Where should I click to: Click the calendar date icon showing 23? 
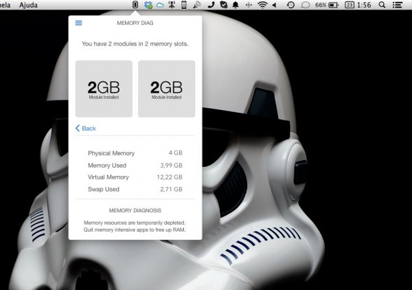350,5
